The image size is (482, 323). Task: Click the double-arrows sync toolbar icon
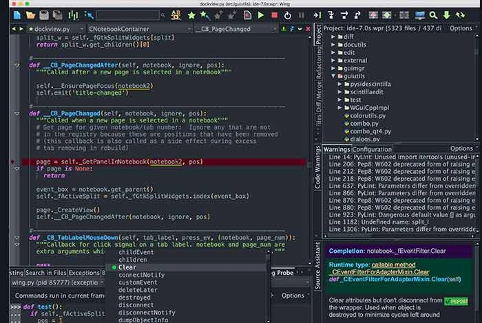460,14
